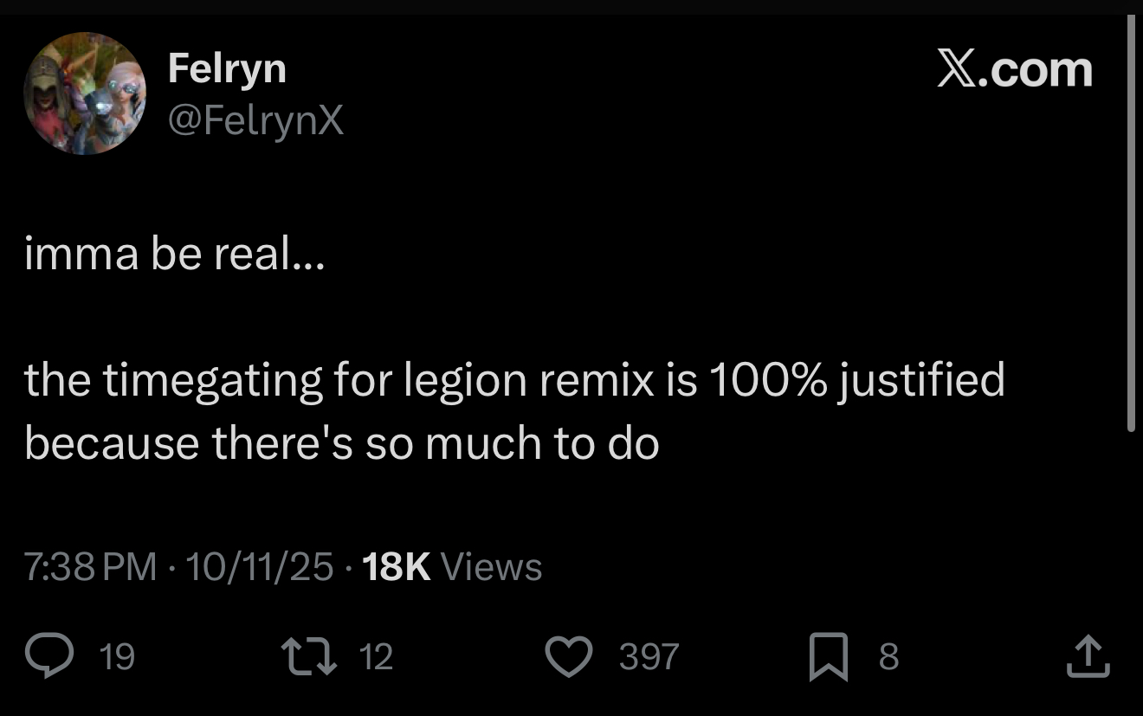
Task: Bookmark this tweet using the bookmark icon
Action: 829,657
